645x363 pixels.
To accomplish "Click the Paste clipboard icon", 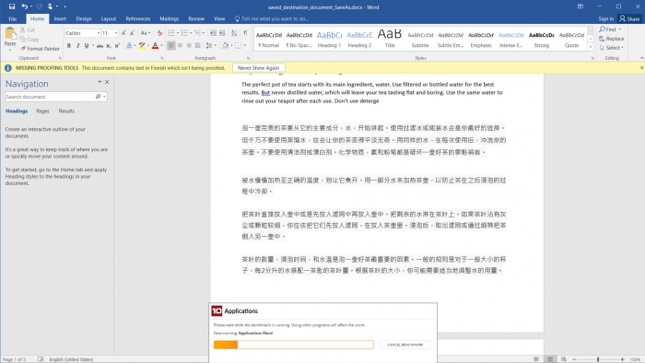I will [10, 33].
